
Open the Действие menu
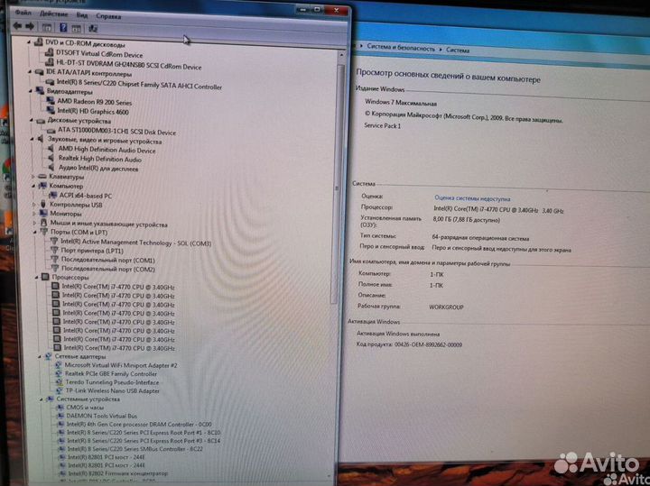53,14
